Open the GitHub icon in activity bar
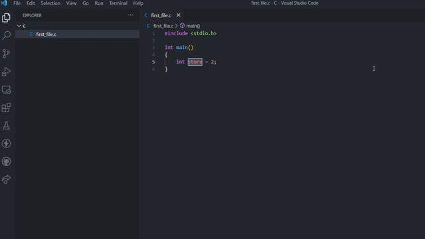 6,161
